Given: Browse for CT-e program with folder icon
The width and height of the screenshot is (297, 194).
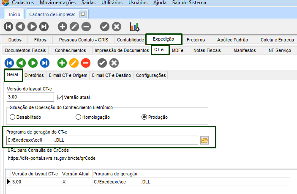Looking at the screenshot, I should tap(204, 140).
